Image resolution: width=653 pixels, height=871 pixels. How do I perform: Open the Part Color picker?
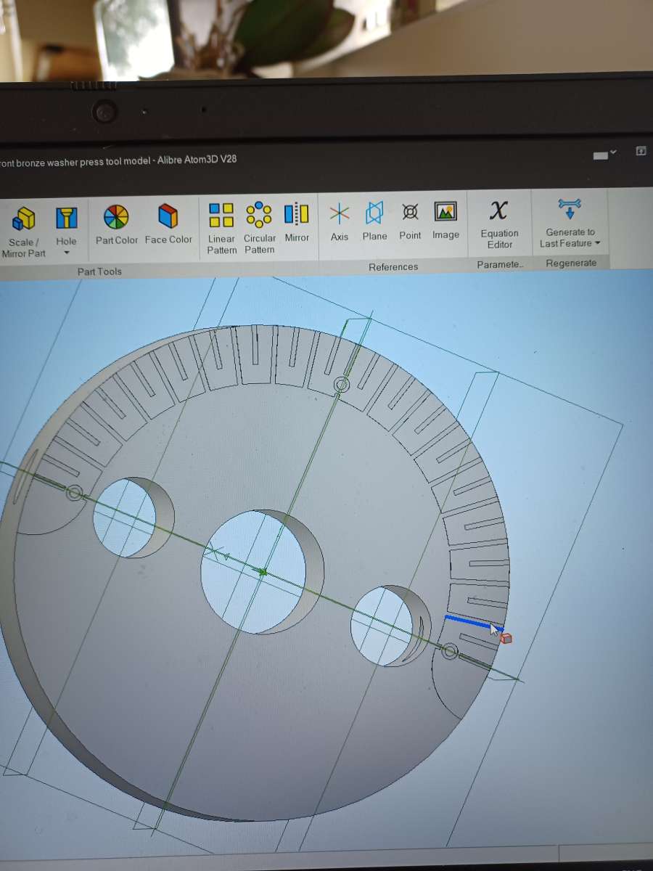tap(116, 224)
